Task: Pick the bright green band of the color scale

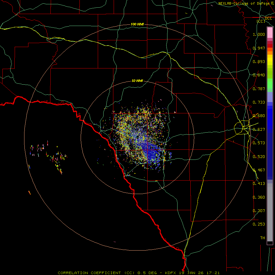Action: click(270, 83)
